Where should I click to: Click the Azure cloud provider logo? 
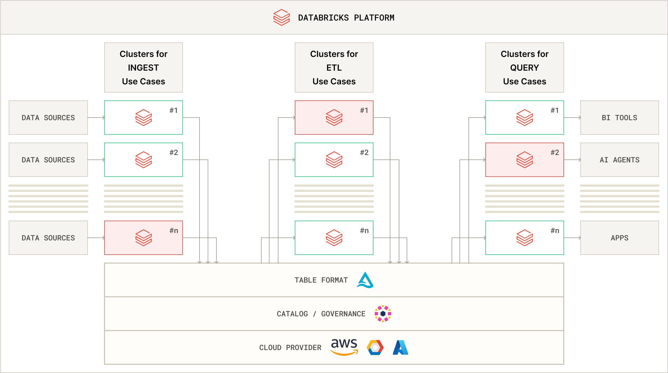400,347
